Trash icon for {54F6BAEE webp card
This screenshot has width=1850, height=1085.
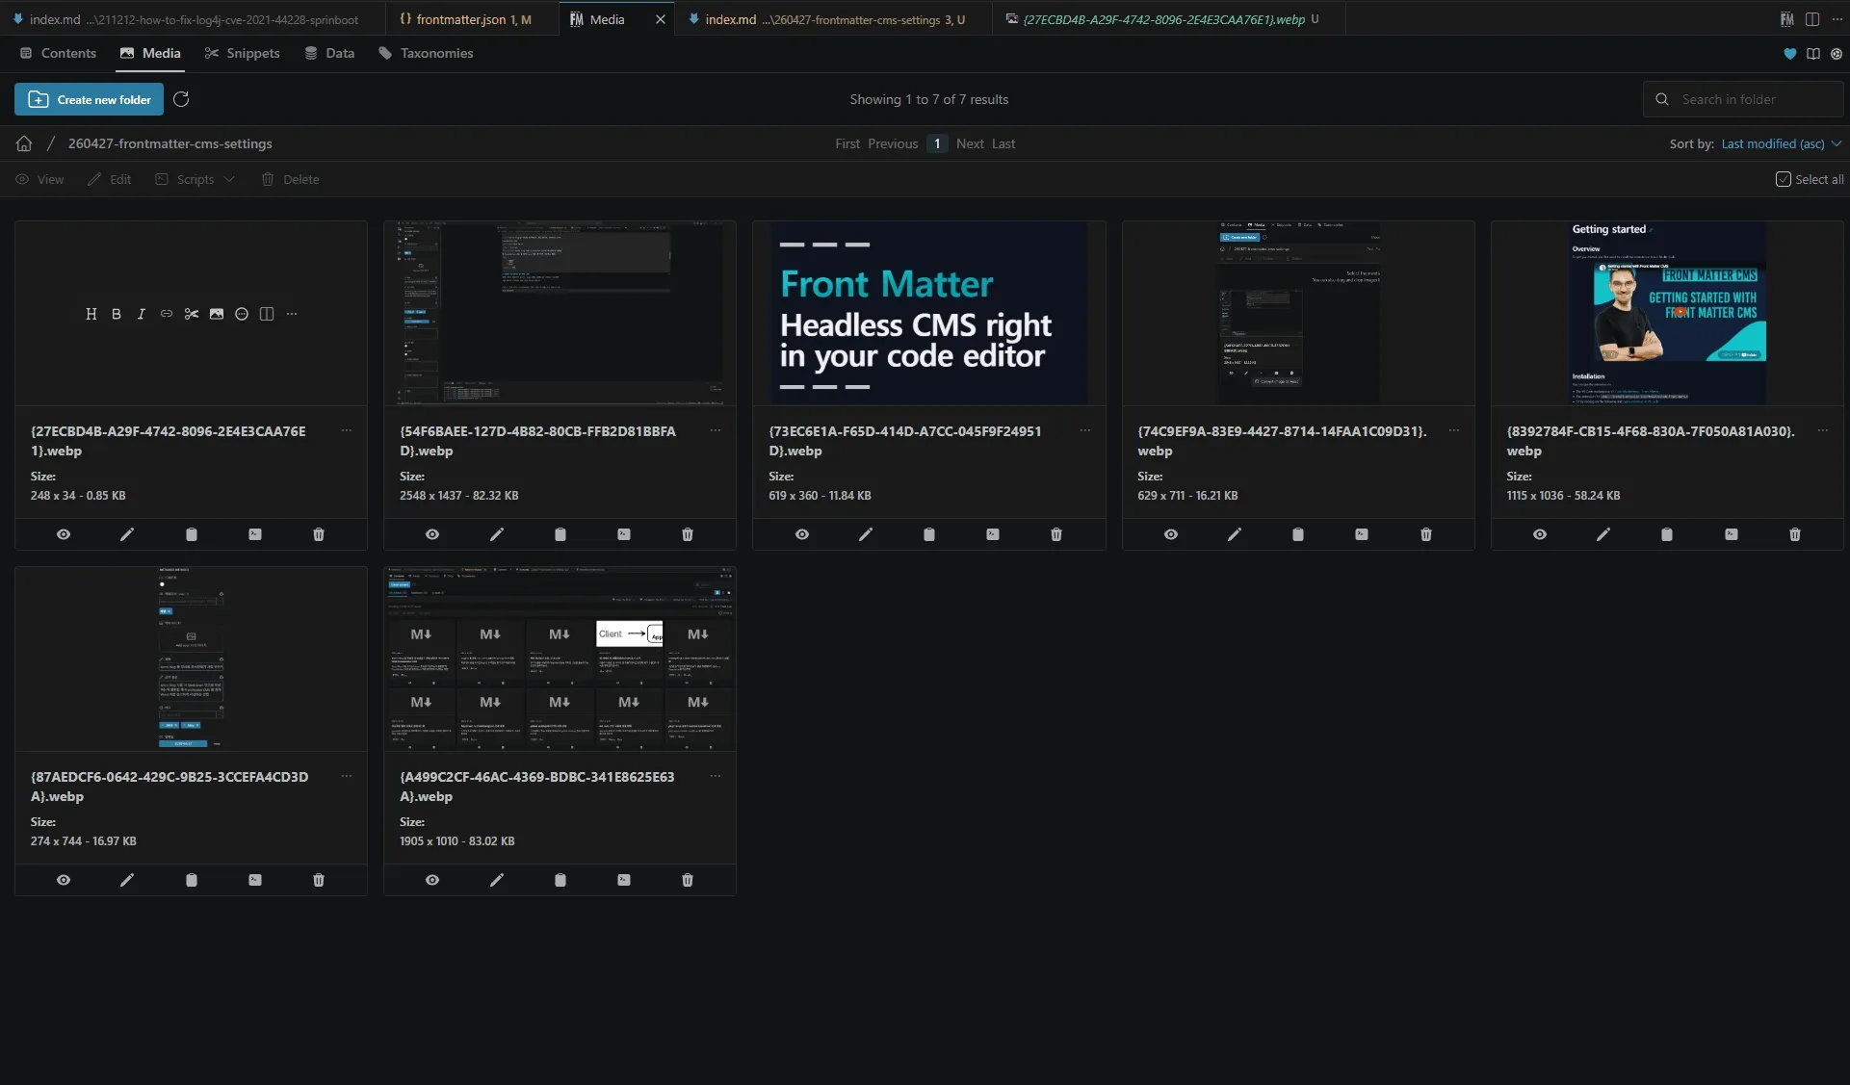pyautogui.click(x=688, y=534)
